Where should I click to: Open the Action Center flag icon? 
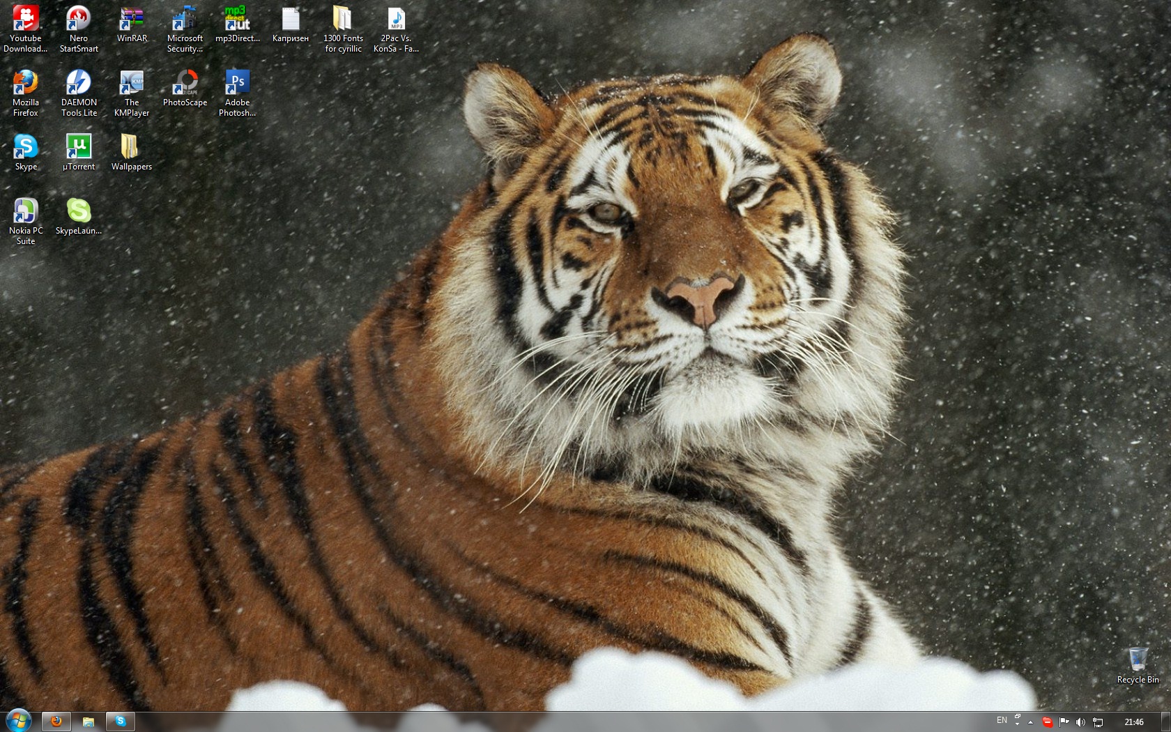(1064, 722)
